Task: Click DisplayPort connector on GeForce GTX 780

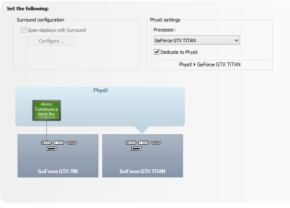Action: click(x=52, y=149)
